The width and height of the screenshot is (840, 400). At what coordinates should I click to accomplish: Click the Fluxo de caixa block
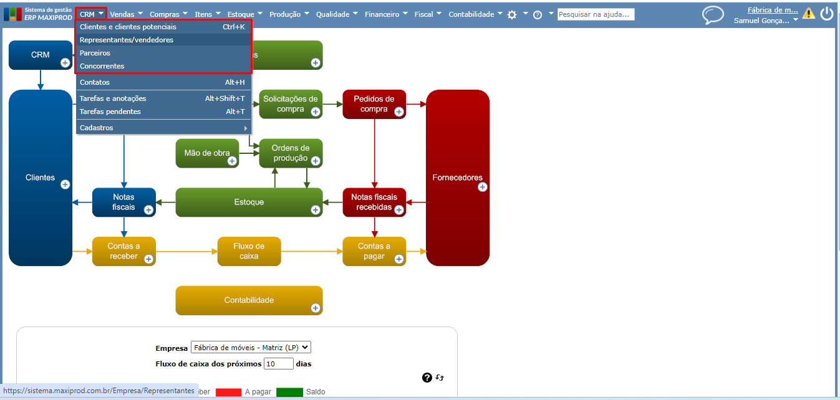click(x=249, y=251)
